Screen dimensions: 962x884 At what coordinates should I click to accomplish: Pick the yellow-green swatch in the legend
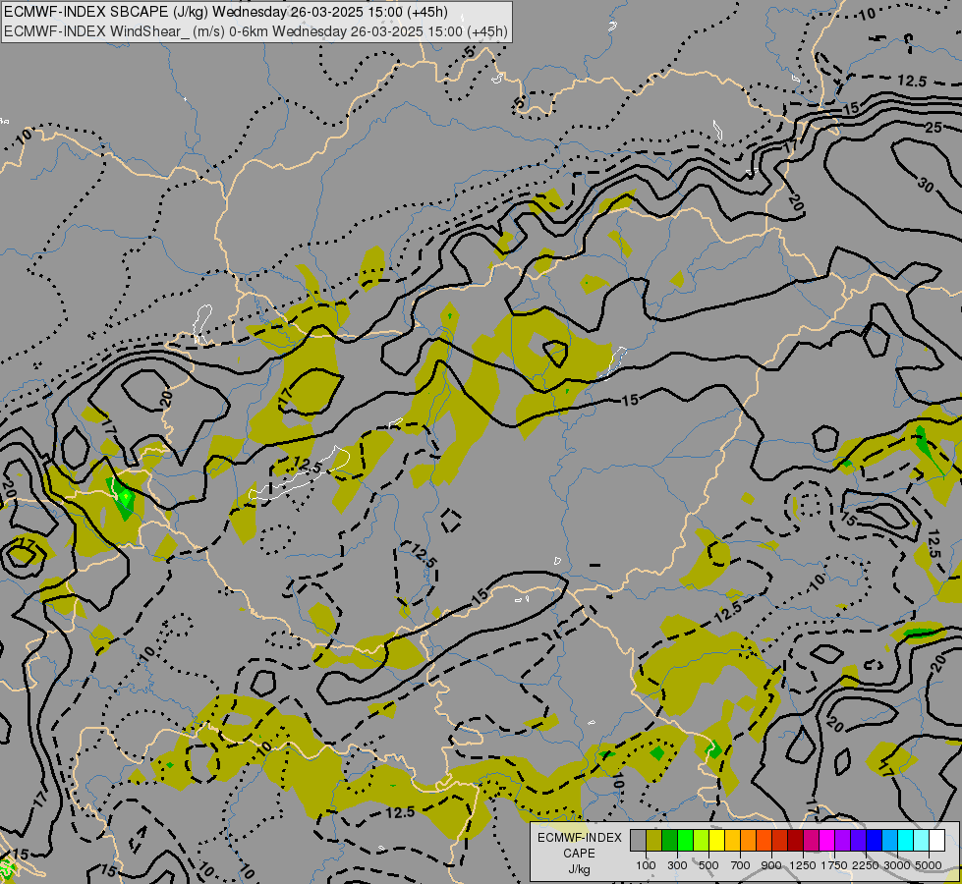[x=702, y=841]
